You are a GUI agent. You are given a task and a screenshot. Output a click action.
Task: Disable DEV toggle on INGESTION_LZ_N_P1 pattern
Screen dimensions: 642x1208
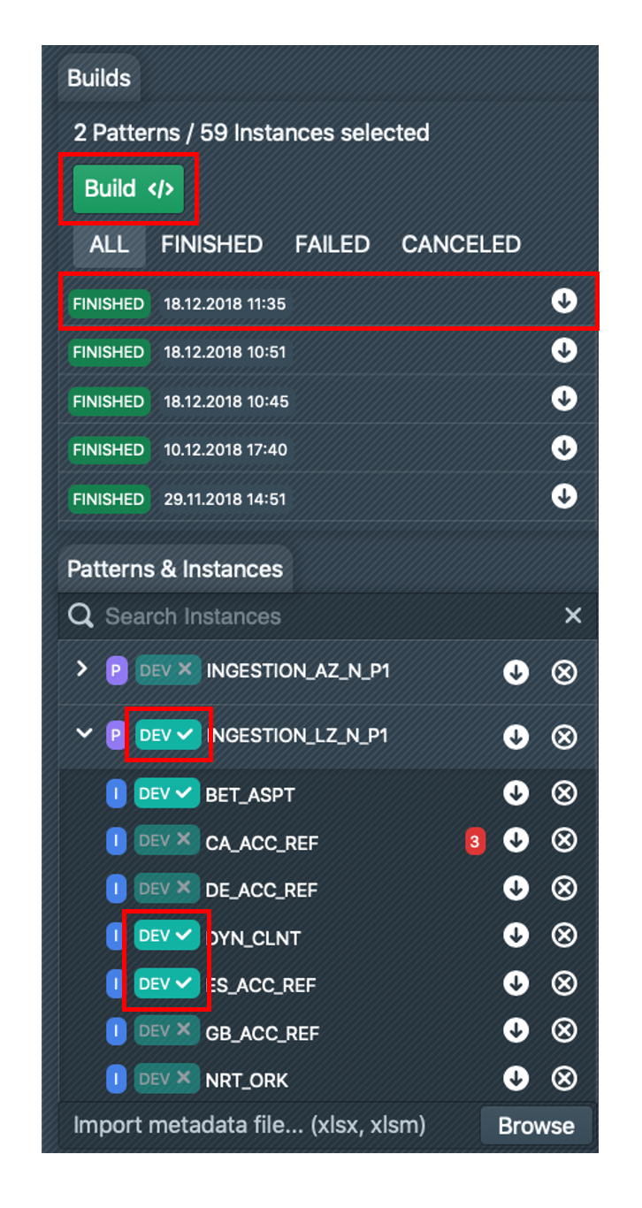167,735
